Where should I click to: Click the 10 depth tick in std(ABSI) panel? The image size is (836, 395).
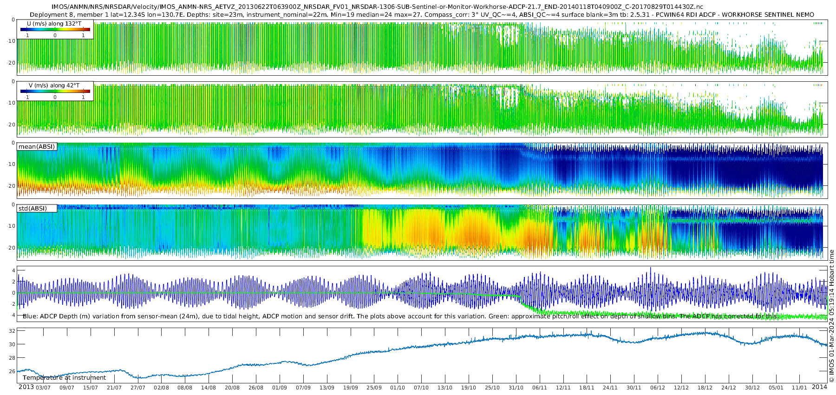pyautogui.click(x=12, y=226)
